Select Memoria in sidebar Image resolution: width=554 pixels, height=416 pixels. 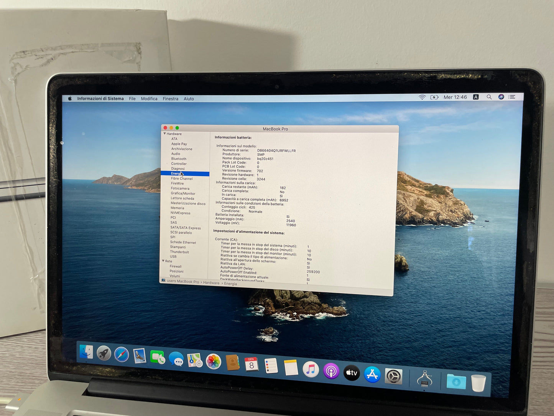177,208
